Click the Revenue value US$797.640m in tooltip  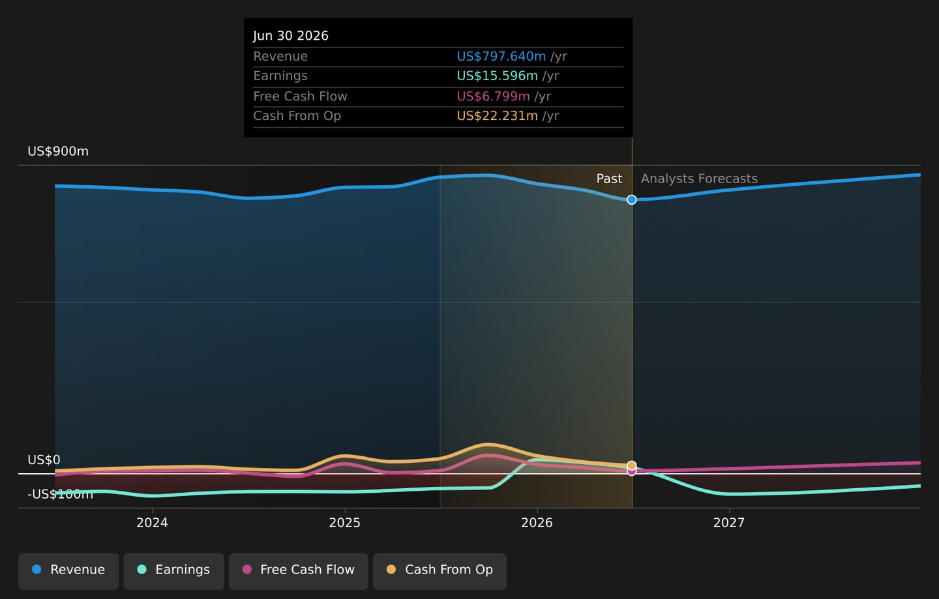pyautogui.click(x=501, y=57)
